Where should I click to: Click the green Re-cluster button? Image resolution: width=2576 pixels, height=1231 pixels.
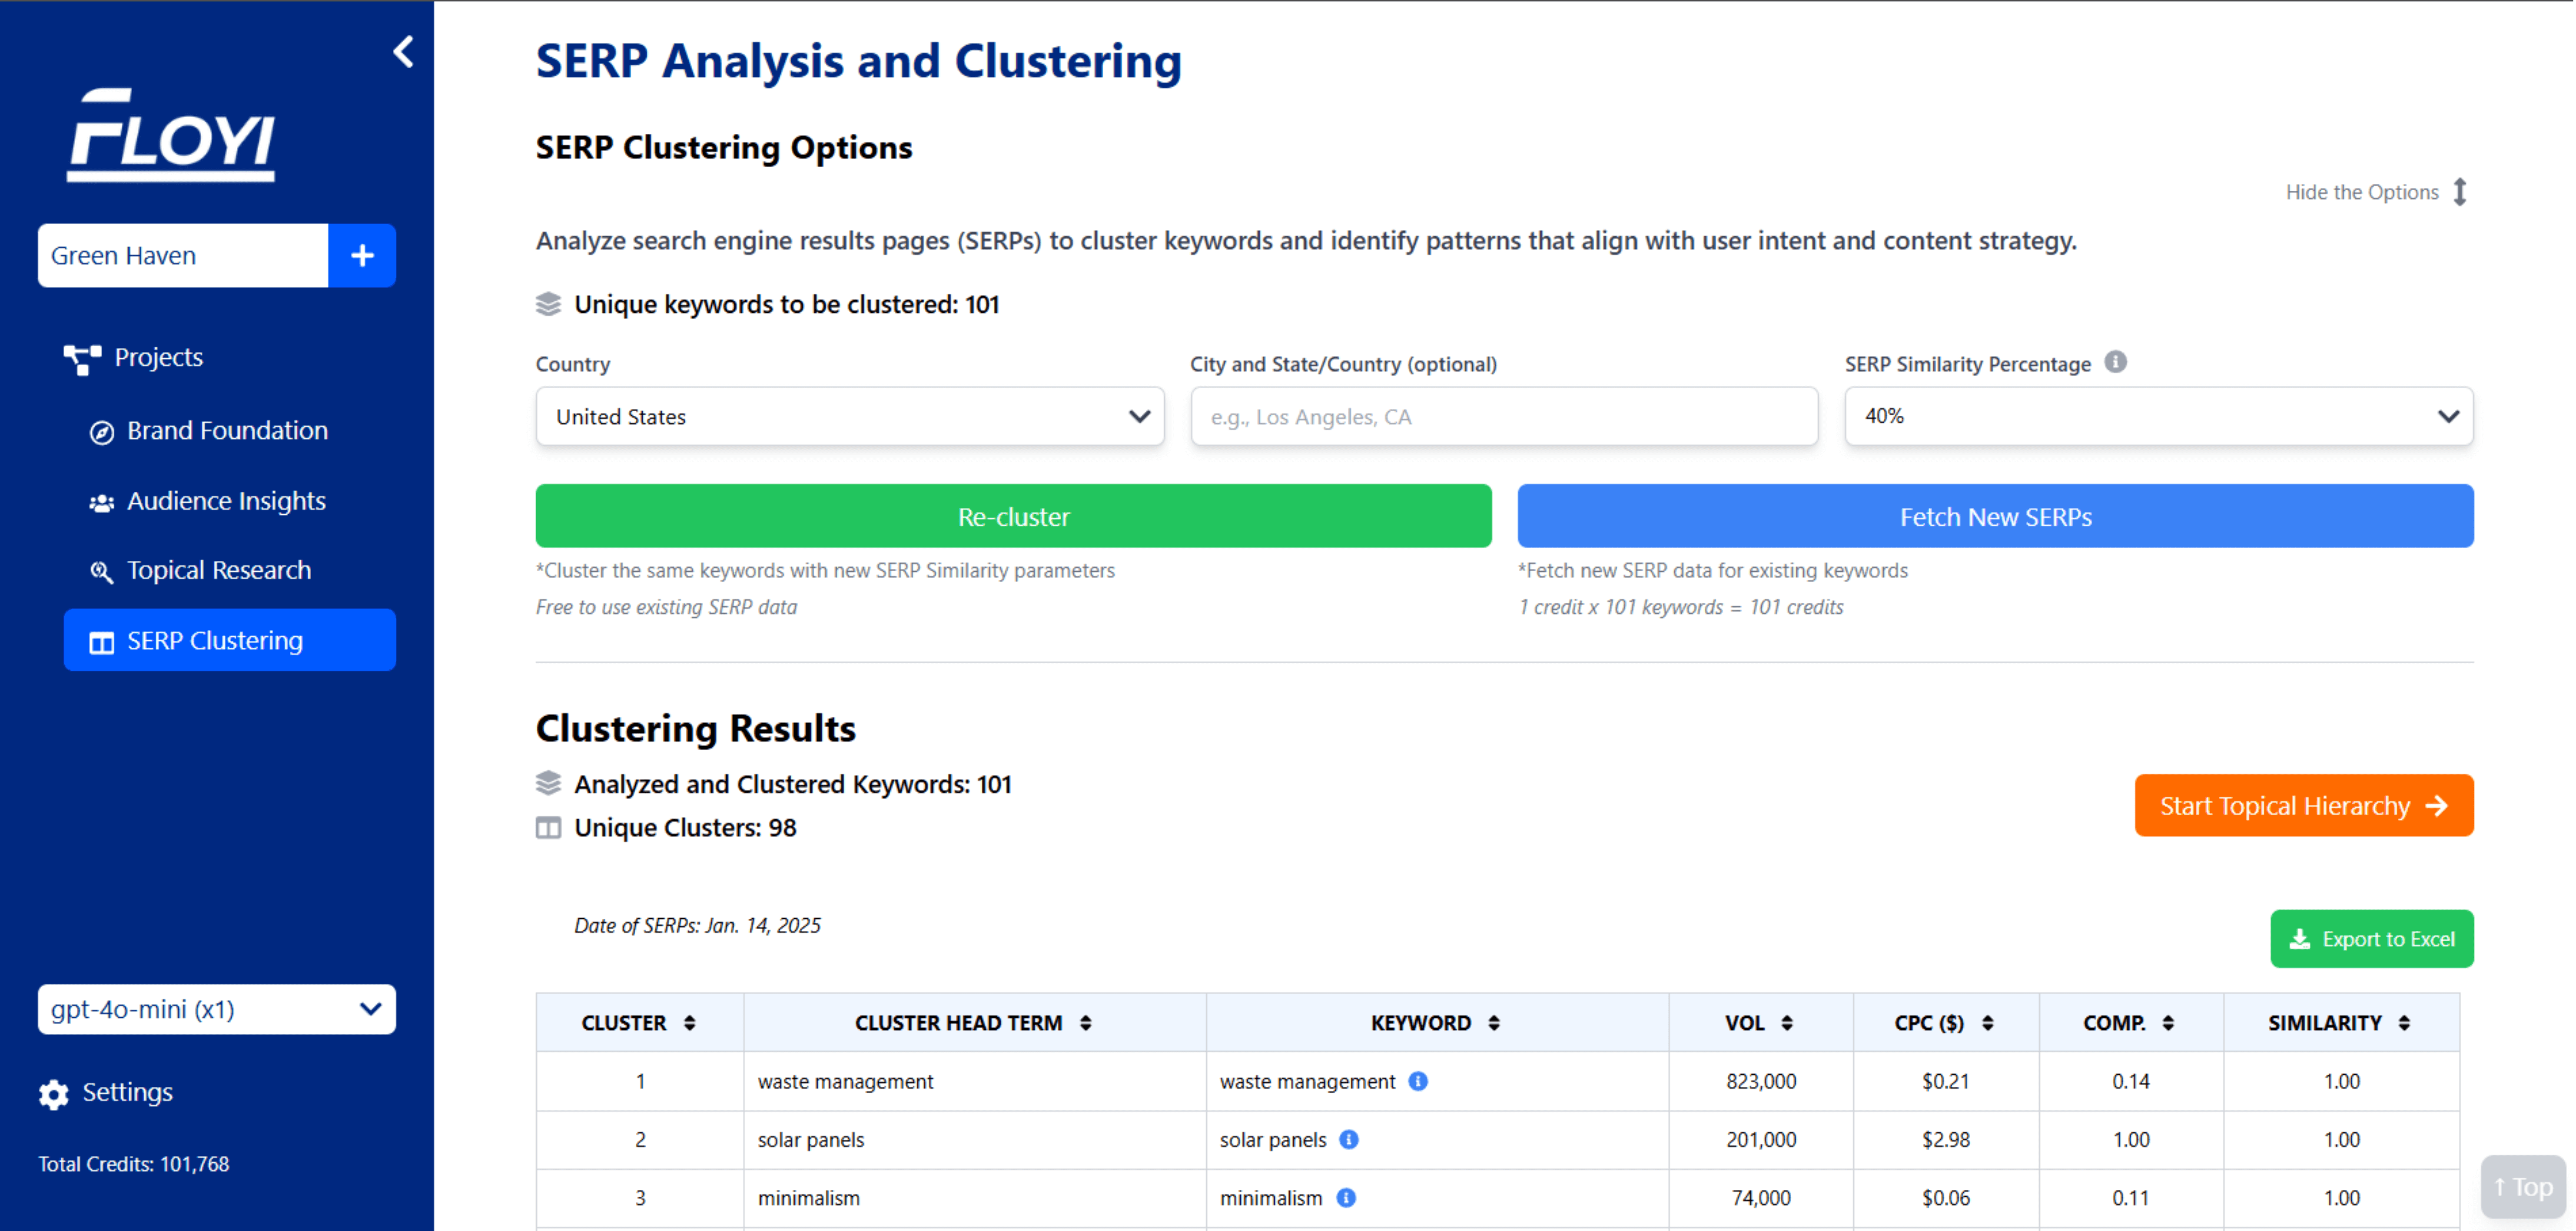pyautogui.click(x=1013, y=516)
